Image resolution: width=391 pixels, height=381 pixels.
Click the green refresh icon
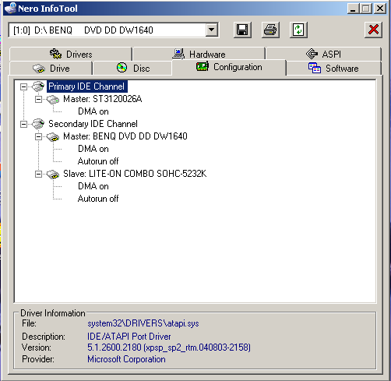[298, 30]
